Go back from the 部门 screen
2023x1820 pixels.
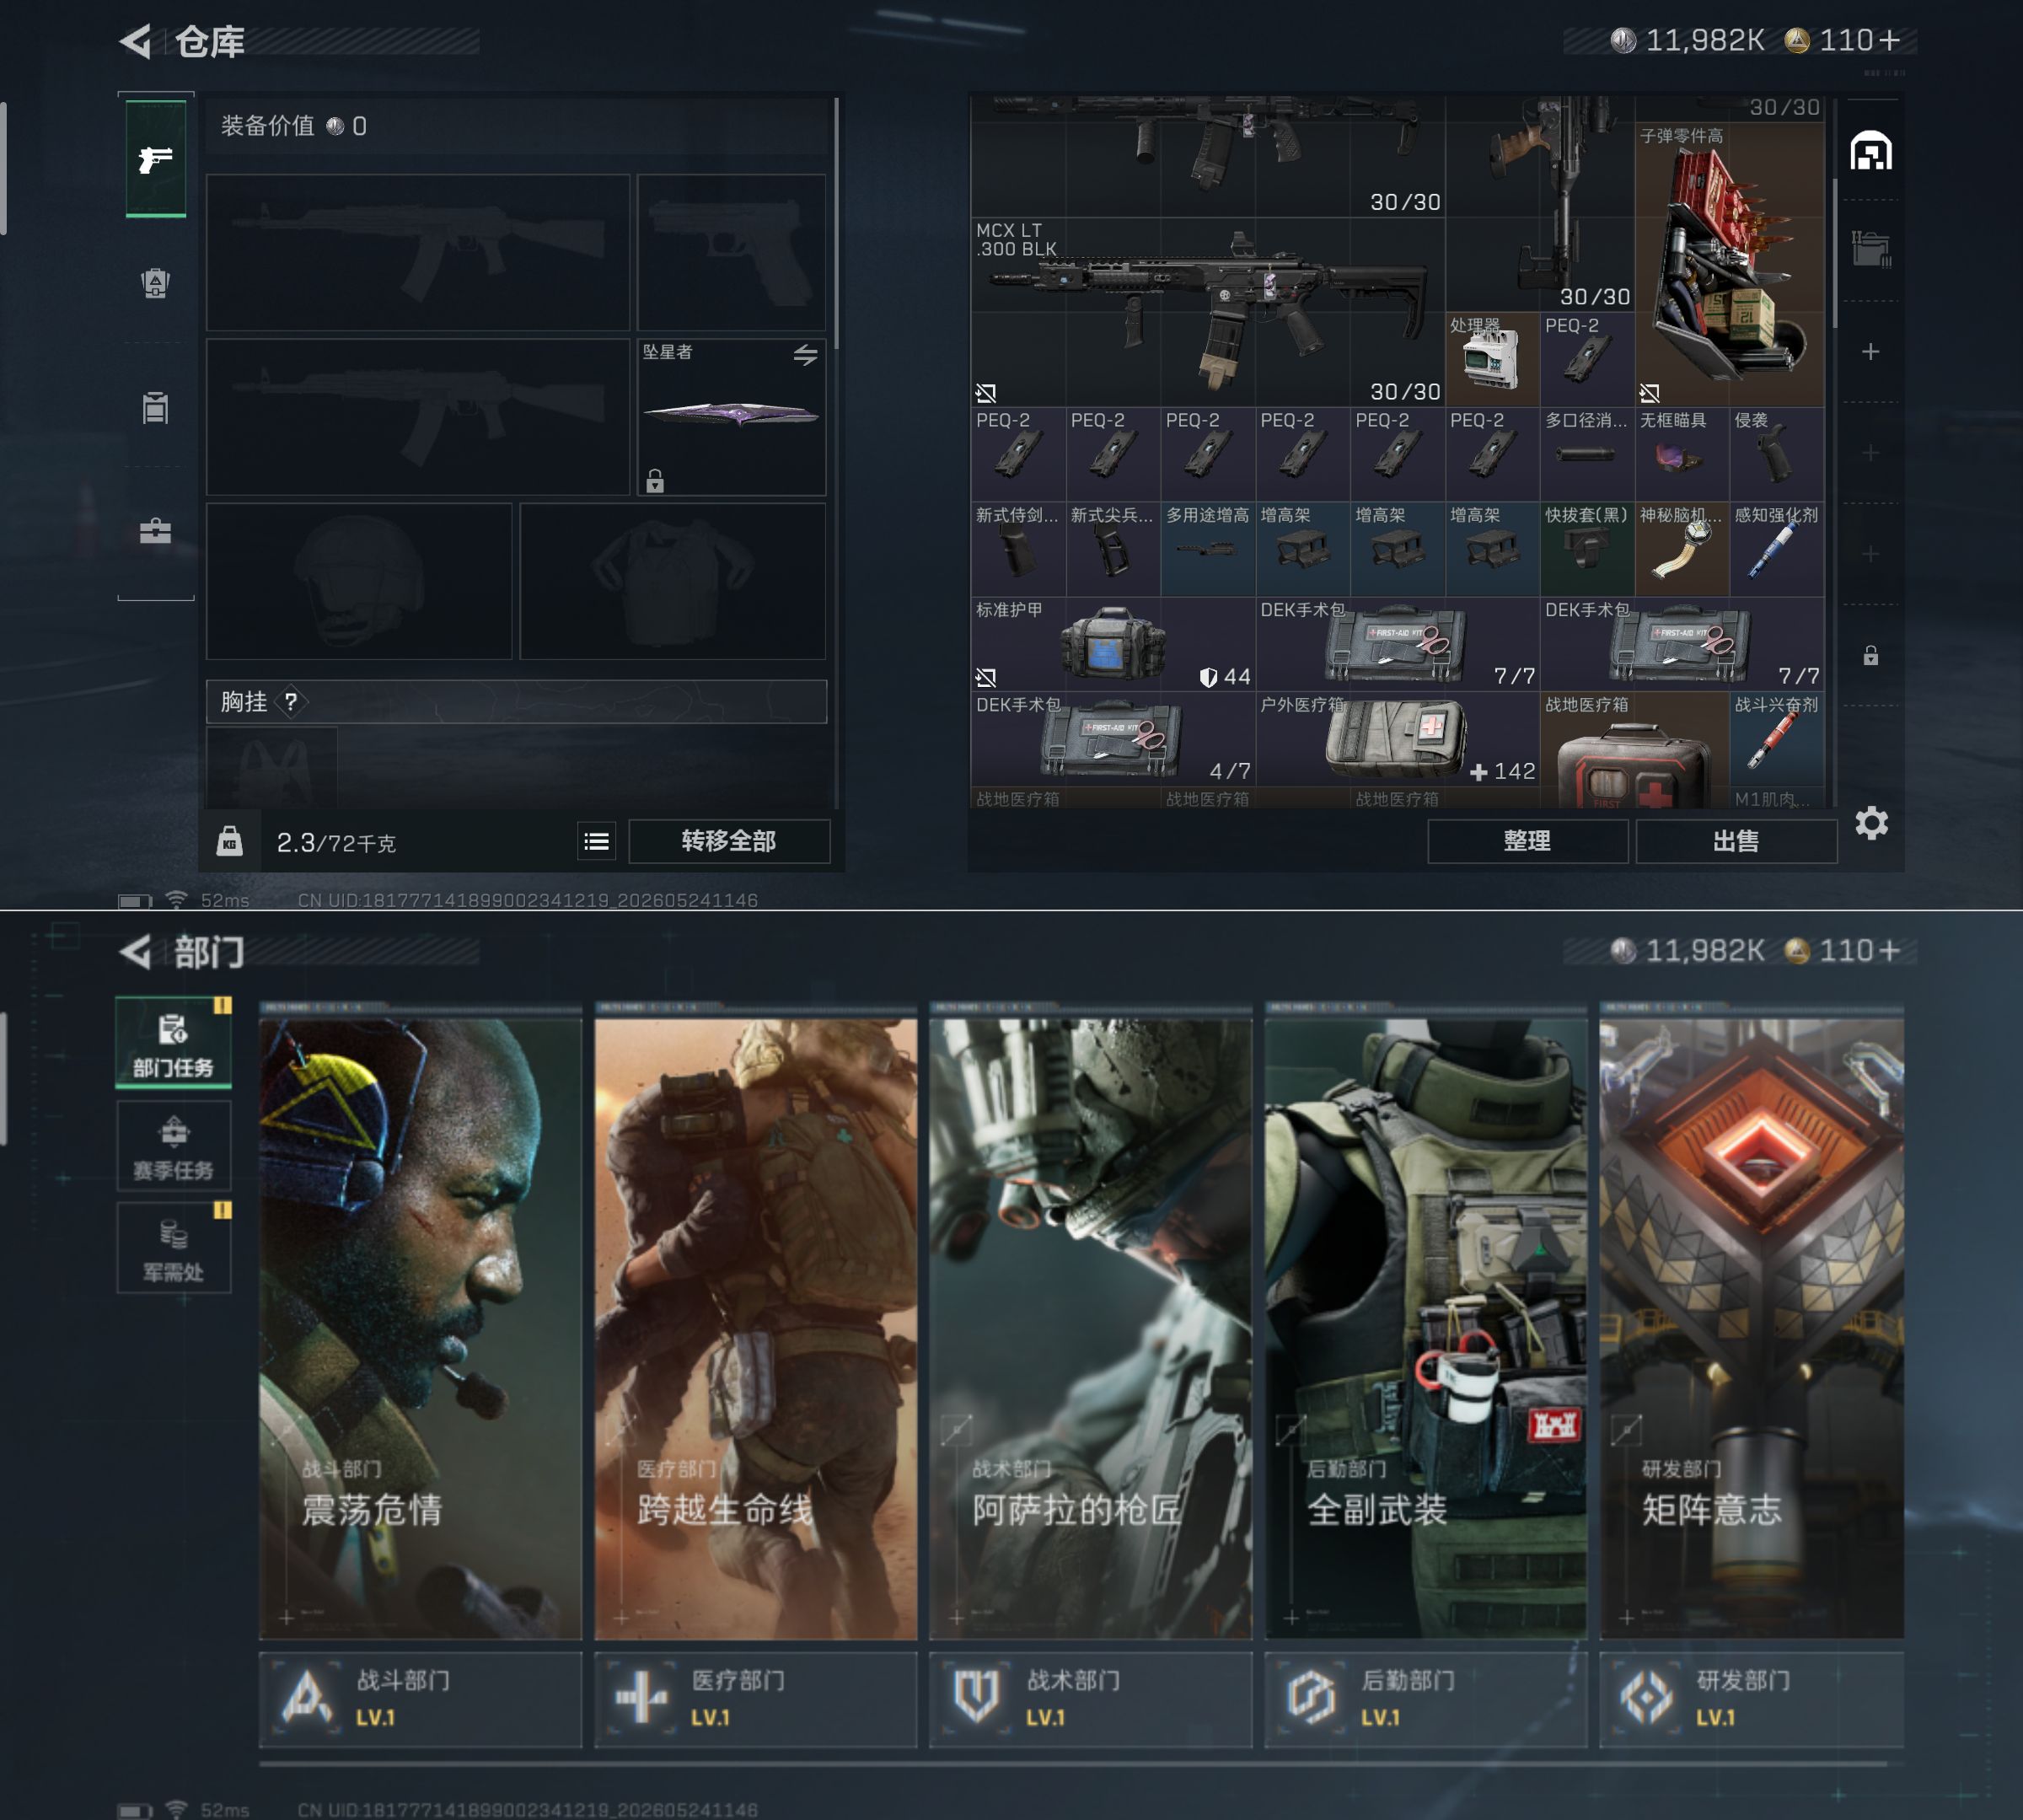coord(135,951)
